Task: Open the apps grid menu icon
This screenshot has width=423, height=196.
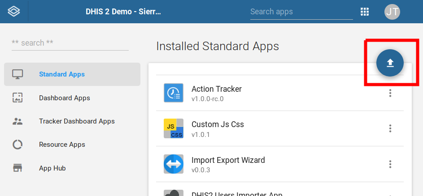Action: tap(365, 12)
